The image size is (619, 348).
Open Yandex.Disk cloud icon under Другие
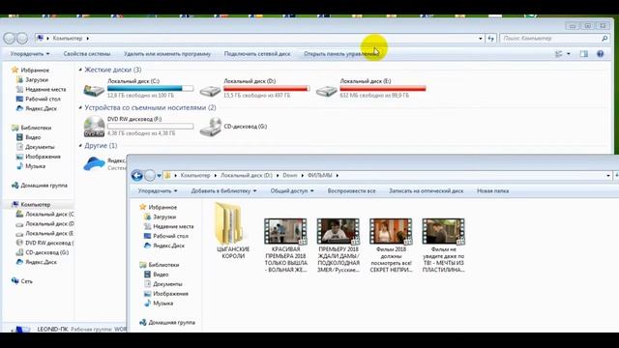coord(95,163)
